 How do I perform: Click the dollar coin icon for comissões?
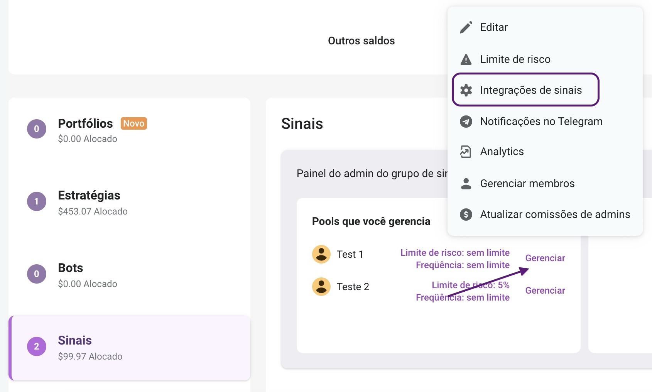pos(466,215)
